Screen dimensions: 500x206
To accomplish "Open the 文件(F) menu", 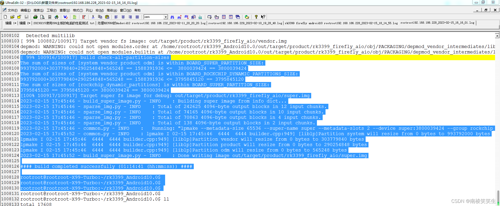I will coord(12,10).
